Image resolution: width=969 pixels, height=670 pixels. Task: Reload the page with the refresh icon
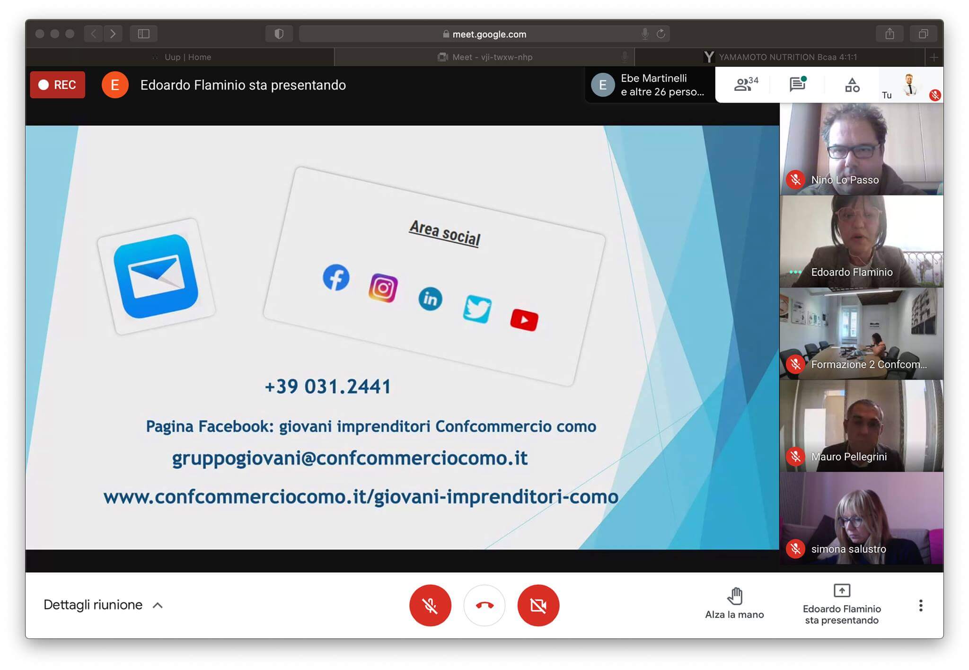pyautogui.click(x=661, y=34)
